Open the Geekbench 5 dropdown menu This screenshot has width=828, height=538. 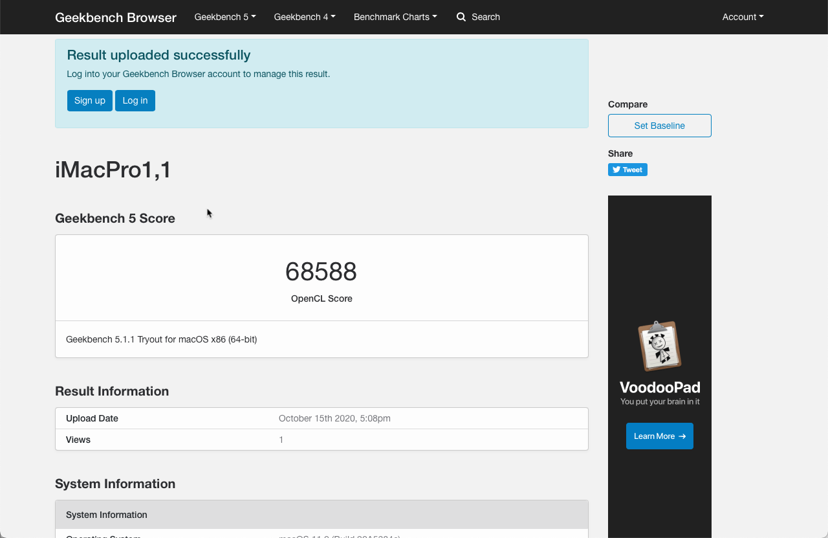tap(225, 17)
